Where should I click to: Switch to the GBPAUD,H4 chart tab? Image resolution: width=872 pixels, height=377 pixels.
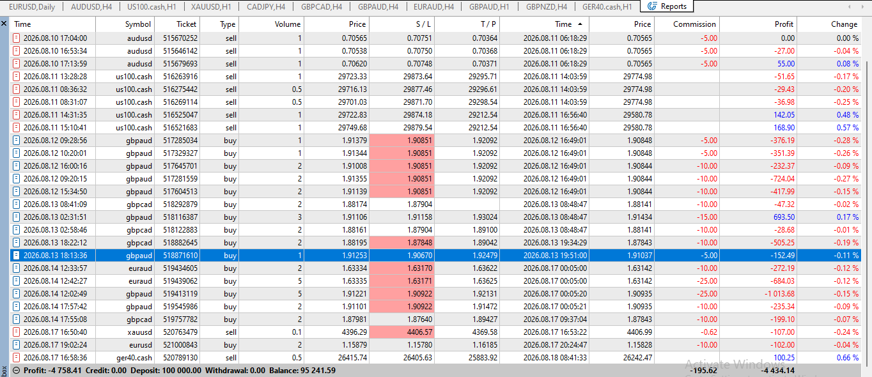[x=378, y=6]
